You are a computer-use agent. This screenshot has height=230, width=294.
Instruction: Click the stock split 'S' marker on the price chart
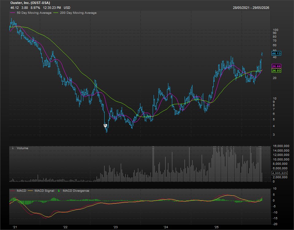(105, 126)
